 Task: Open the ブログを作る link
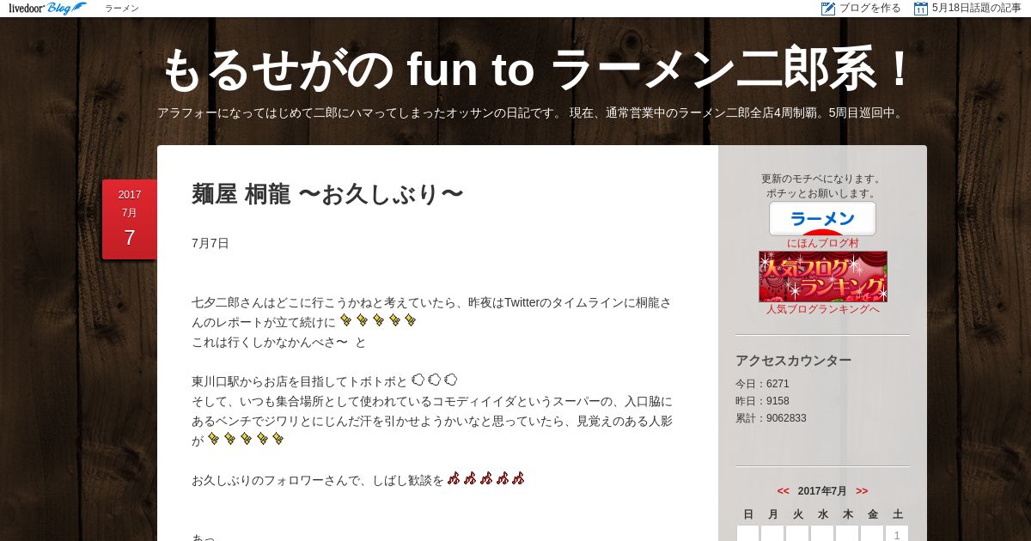870,9
